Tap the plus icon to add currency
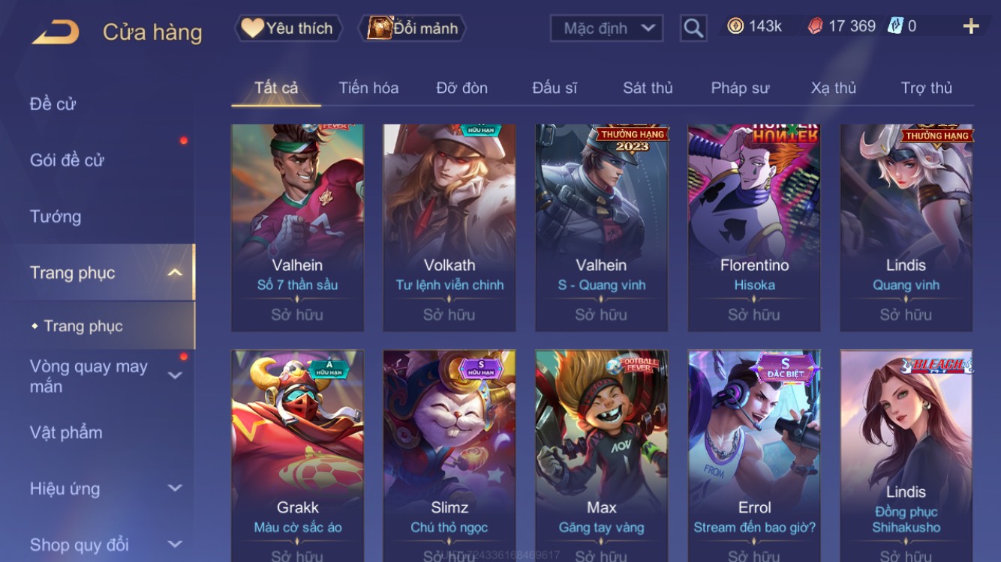This screenshot has height=562, width=1001. pyautogui.click(x=971, y=27)
